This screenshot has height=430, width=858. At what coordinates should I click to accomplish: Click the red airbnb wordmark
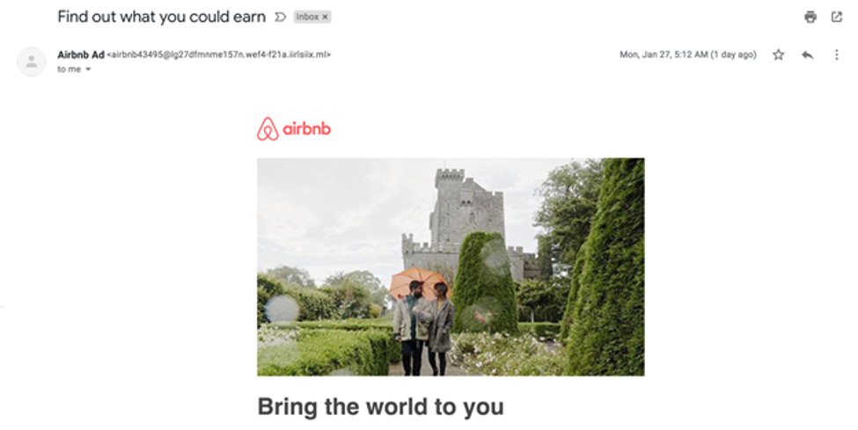click(307, 129)
